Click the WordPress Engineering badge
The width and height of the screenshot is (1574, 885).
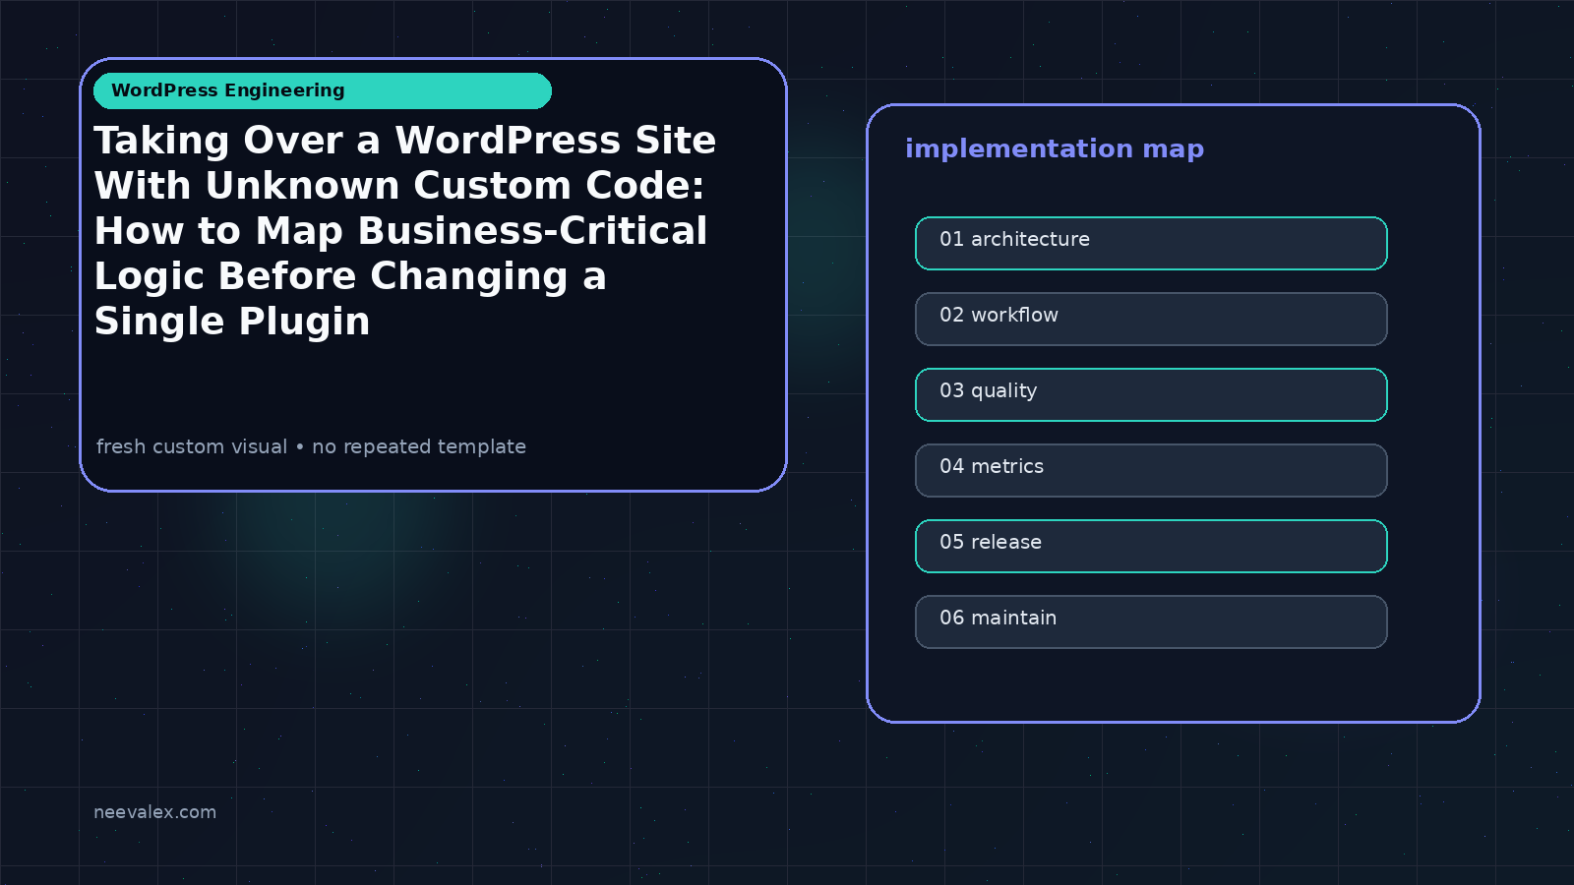[323, 90]
